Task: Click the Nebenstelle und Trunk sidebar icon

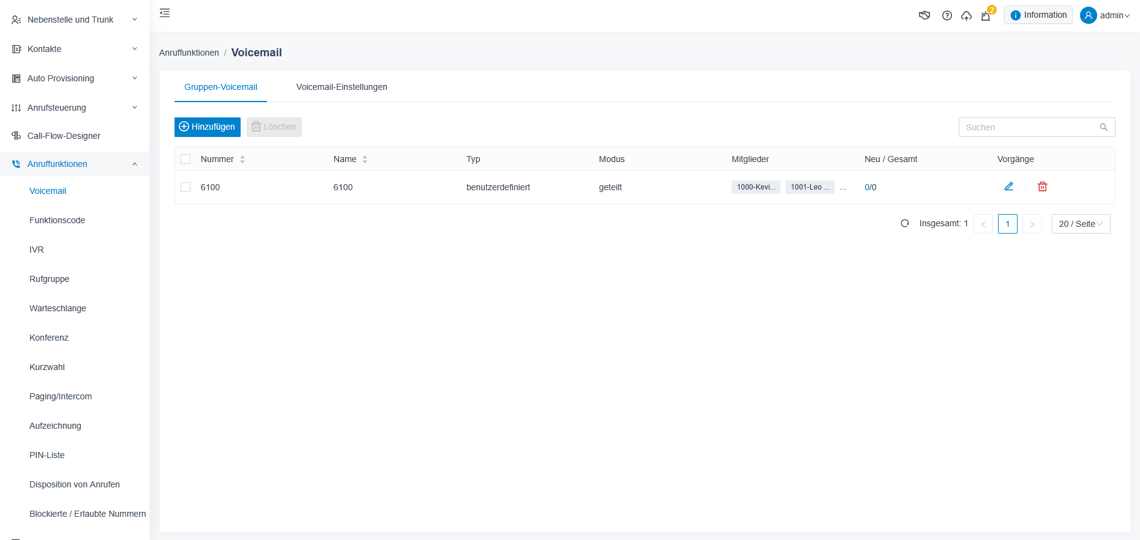Action: click(17, 20)
